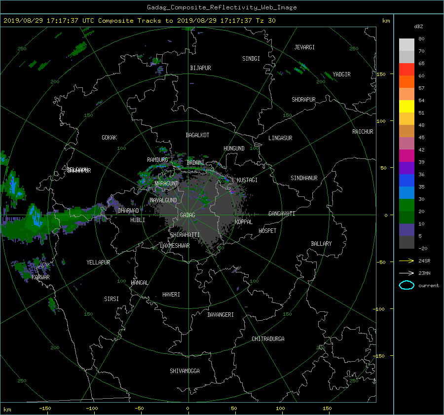Select the purple 5 dBZ color swatch
This screenshot has width=444, height=415.
point(407,230)
